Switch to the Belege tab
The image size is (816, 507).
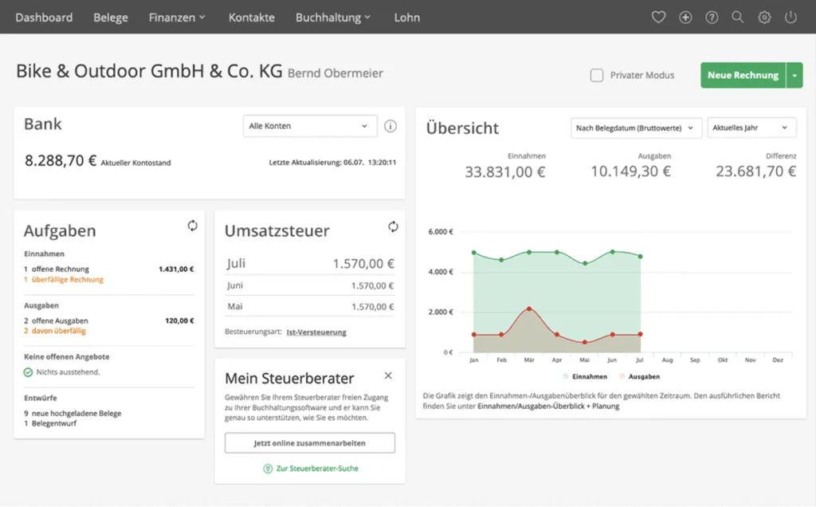[110, 17]
